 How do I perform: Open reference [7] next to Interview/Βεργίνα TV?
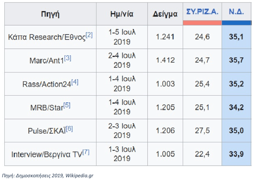click(86, 152)
